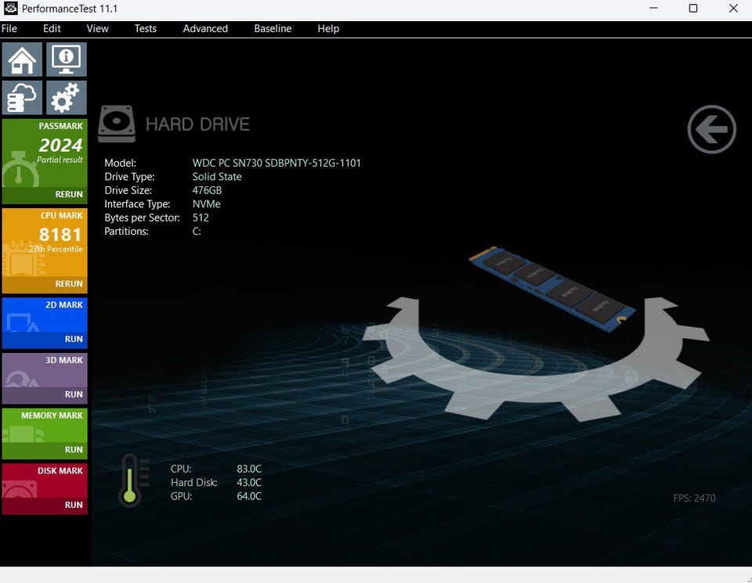Click the Partial result label
Image resolution: width=752 pixels, height=583 pixels.
[x=60, y=160]
